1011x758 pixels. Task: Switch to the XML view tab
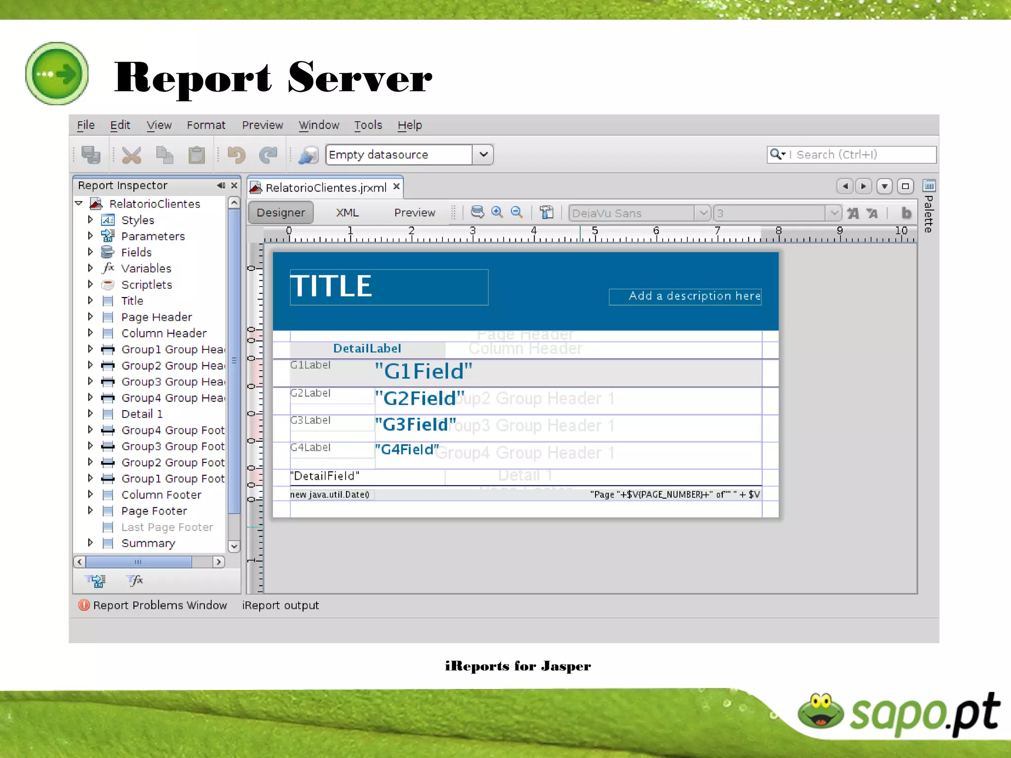[x=347, y=213]
